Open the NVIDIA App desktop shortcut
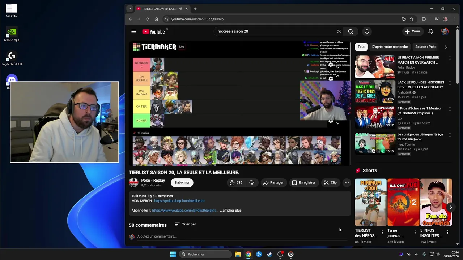Image resolution: width=463 pixels, height=260 pixels. [x=12, y=34]
